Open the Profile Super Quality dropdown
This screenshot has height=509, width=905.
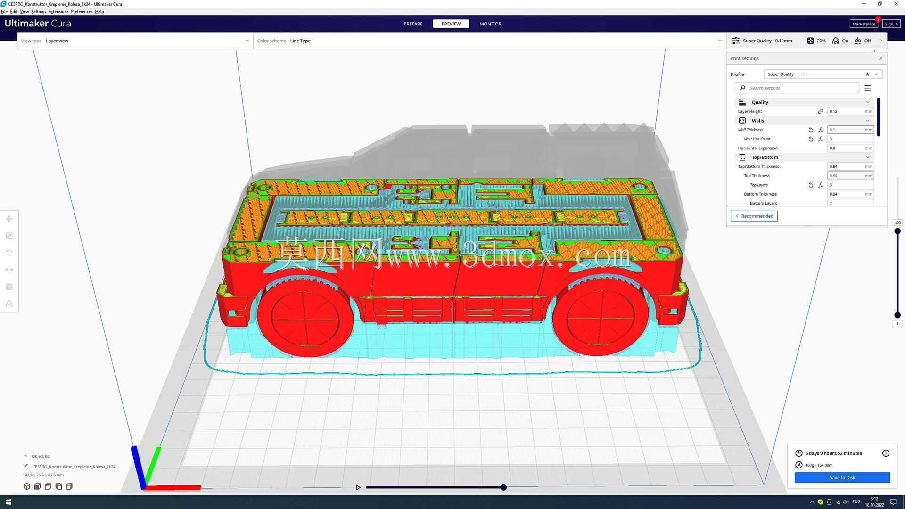(823, 74)
